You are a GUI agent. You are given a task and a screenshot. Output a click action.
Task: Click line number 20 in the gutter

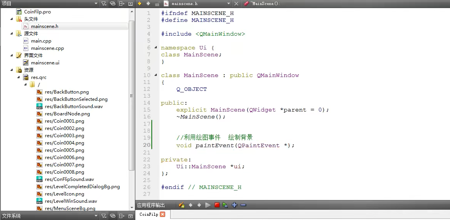[147, 145]
